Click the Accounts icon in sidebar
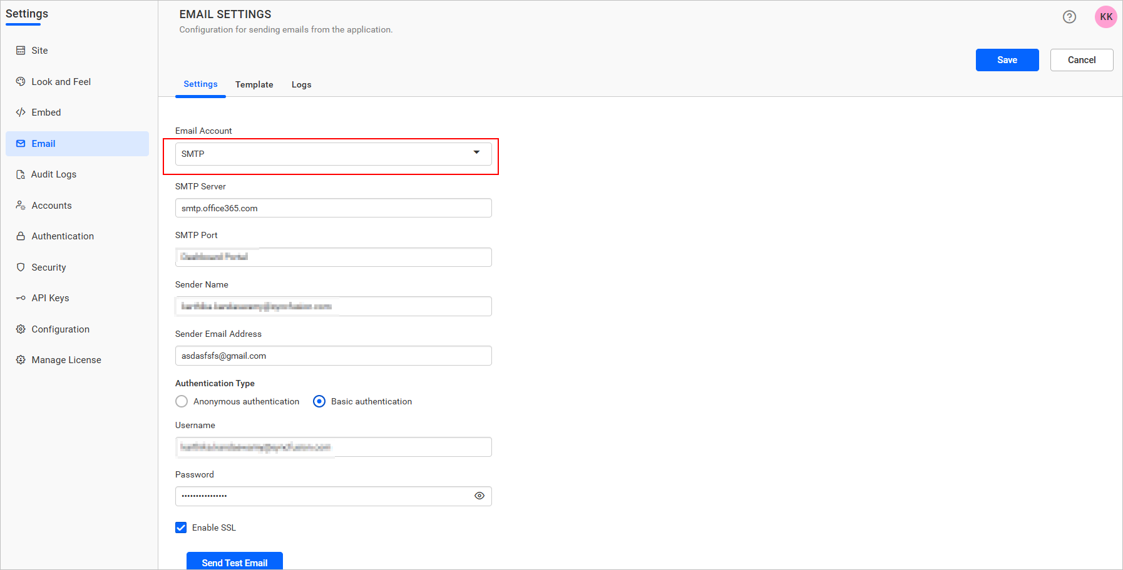 [21, 205]
